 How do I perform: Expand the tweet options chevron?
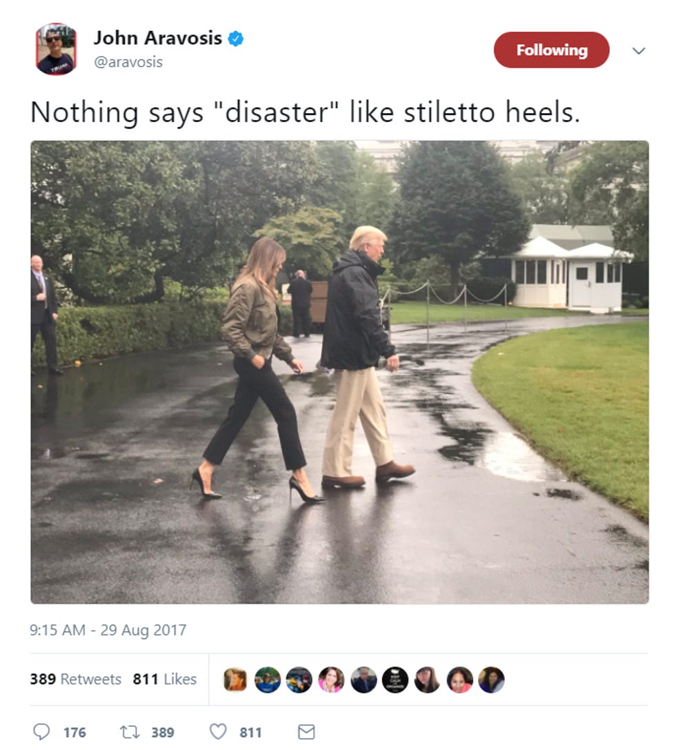click(639, 50)
